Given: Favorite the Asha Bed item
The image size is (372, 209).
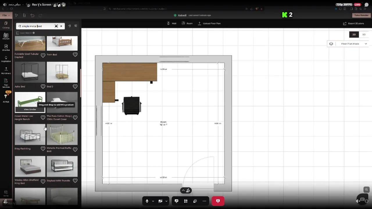Looking at the screenshot, I should (43, 87).
